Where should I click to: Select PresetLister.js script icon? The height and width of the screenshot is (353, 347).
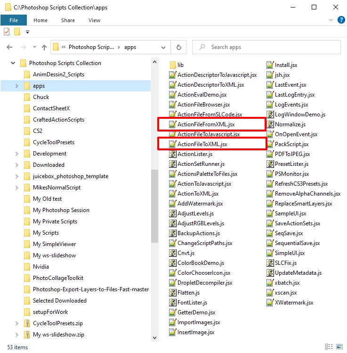[270, 164]
